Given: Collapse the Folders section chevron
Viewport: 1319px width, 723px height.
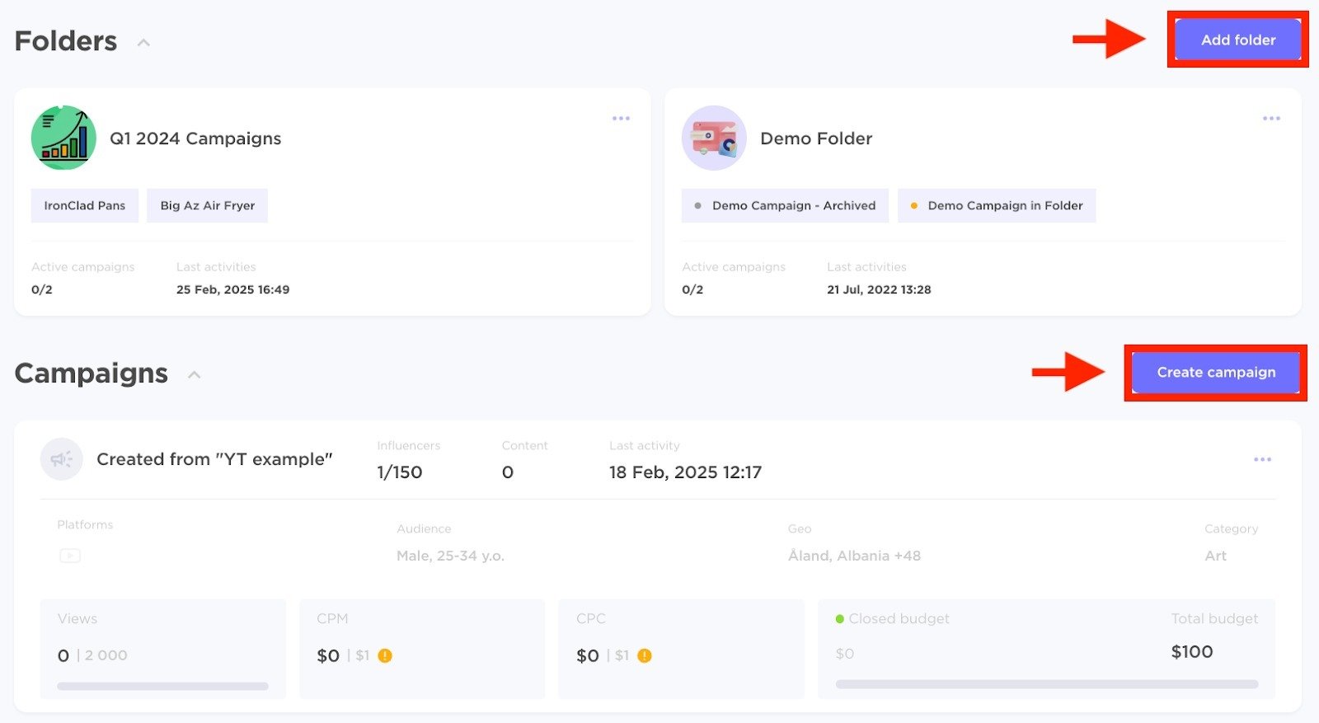Looking at the screenshot, I should pos(143,42).
